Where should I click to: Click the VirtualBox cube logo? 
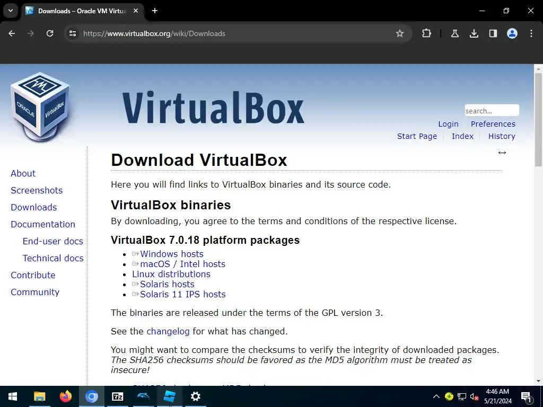coord(40,107)
